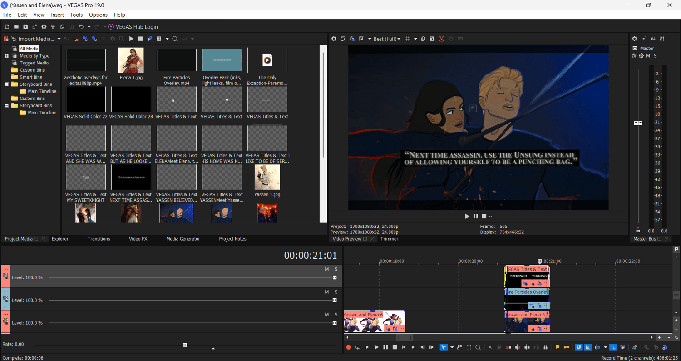Toggle split screen view in Video Preview
The image size is (681, 361).
(361, 39)
